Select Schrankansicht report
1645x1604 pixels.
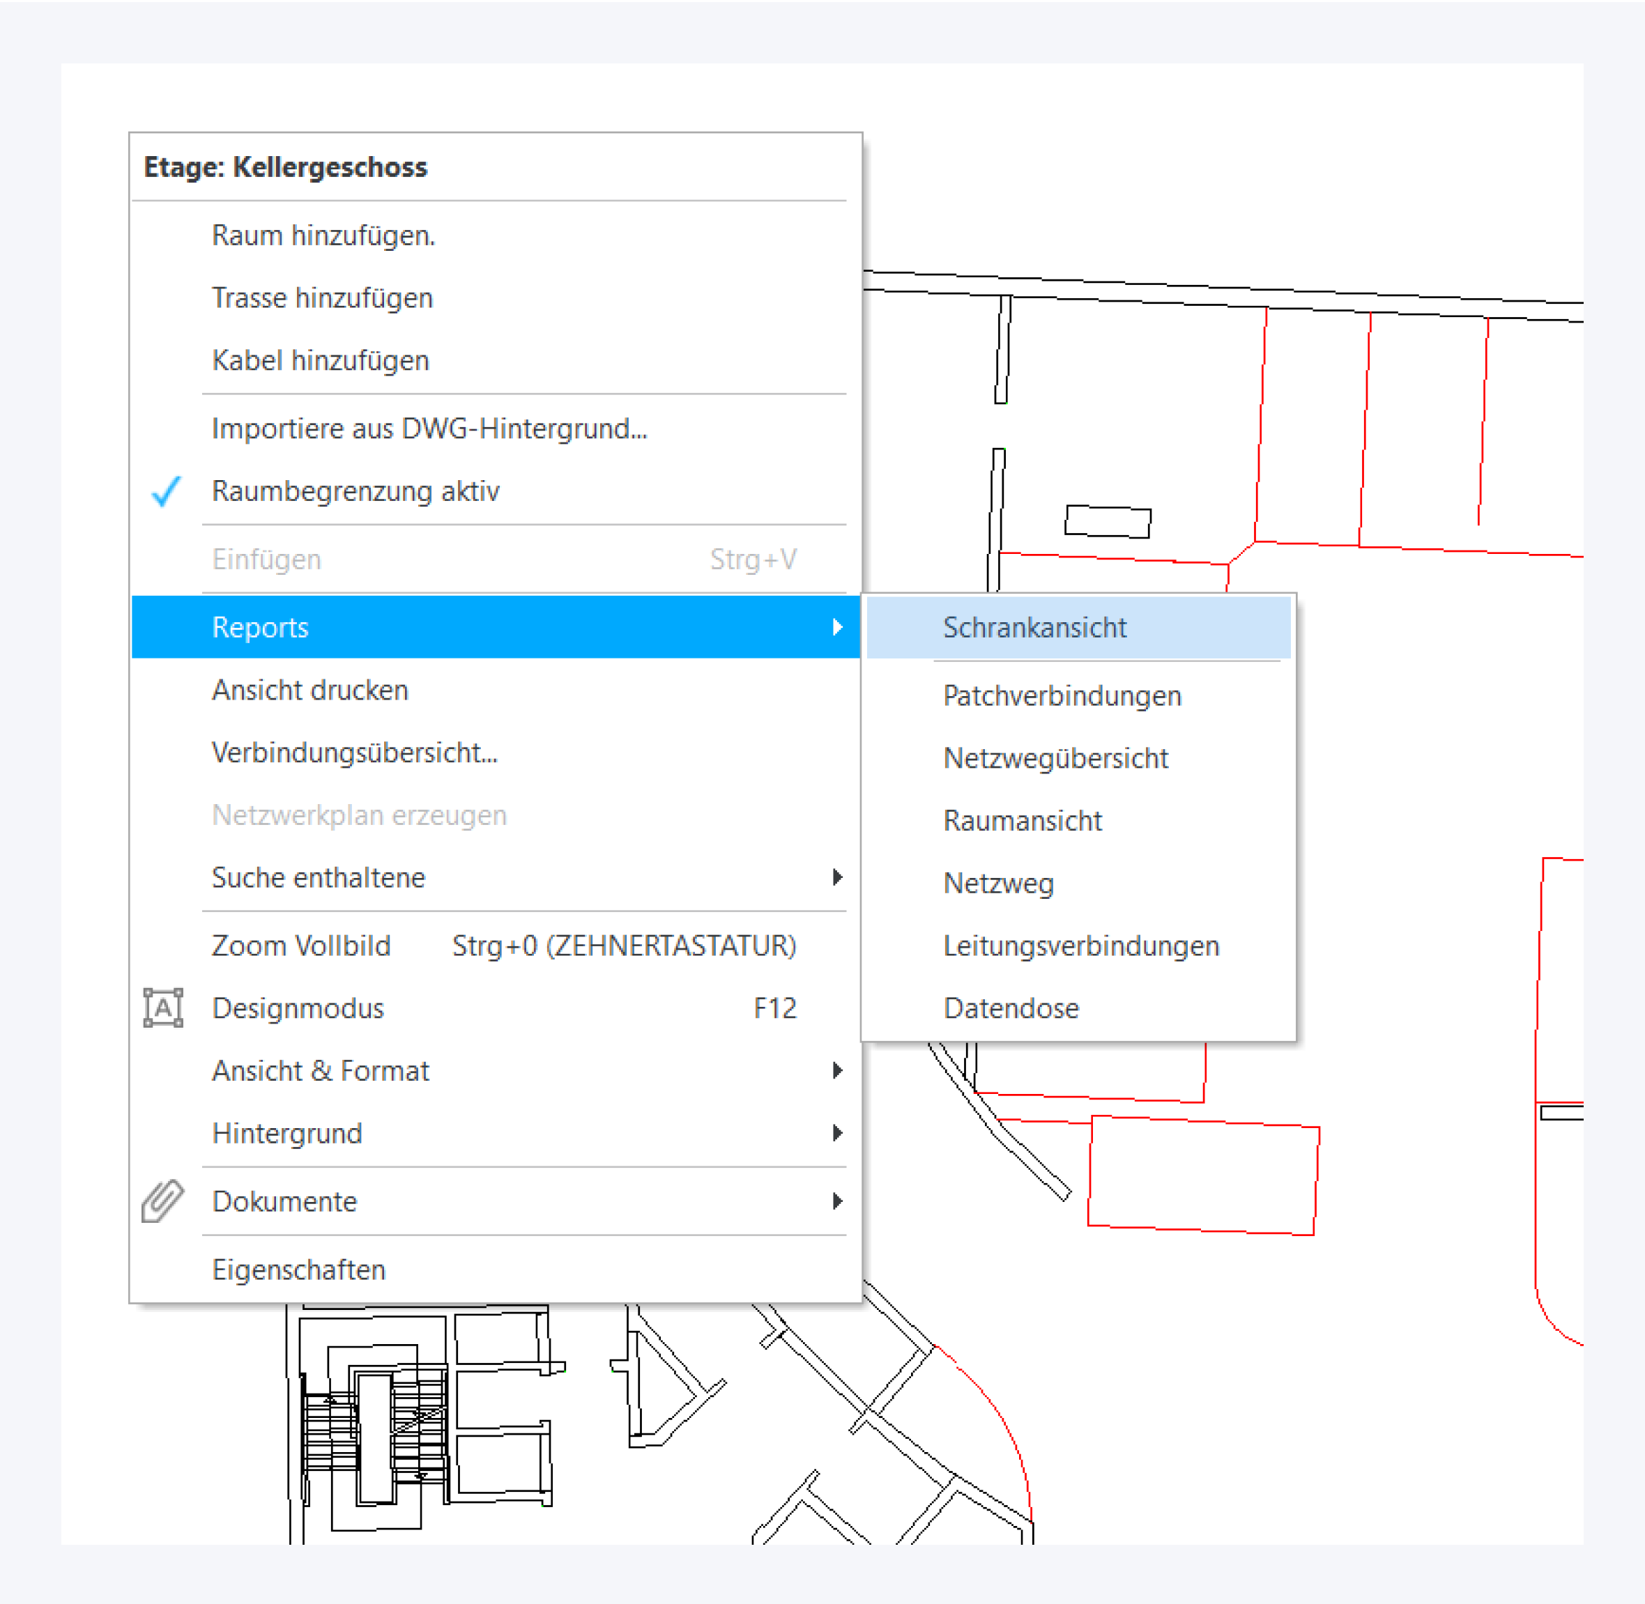tap(1034, 628)
